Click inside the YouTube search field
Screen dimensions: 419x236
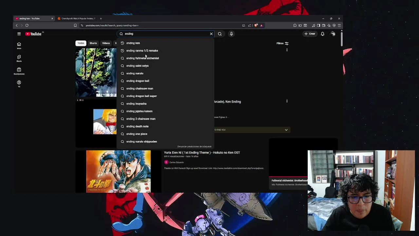165,34
